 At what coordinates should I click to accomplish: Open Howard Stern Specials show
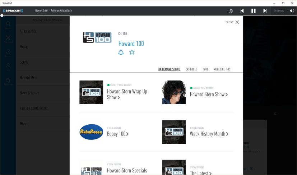tap(127, 170)
